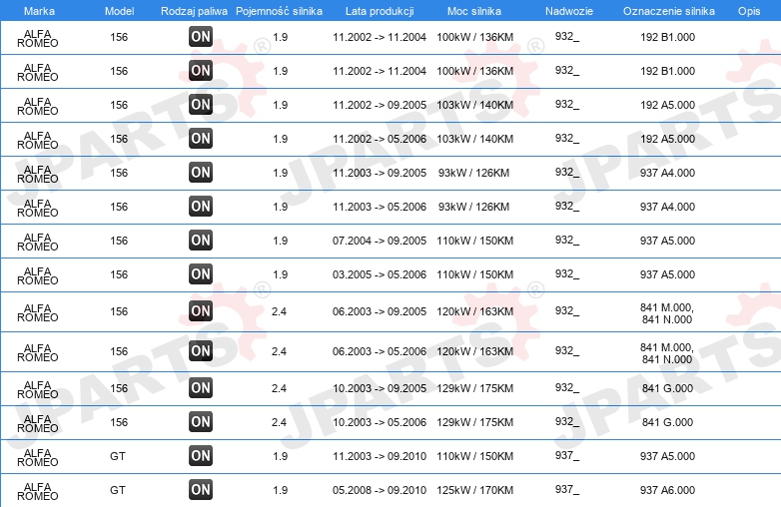
Task: Select the date cell 06.2003 -> 05.2006
Action: (380, 351)
